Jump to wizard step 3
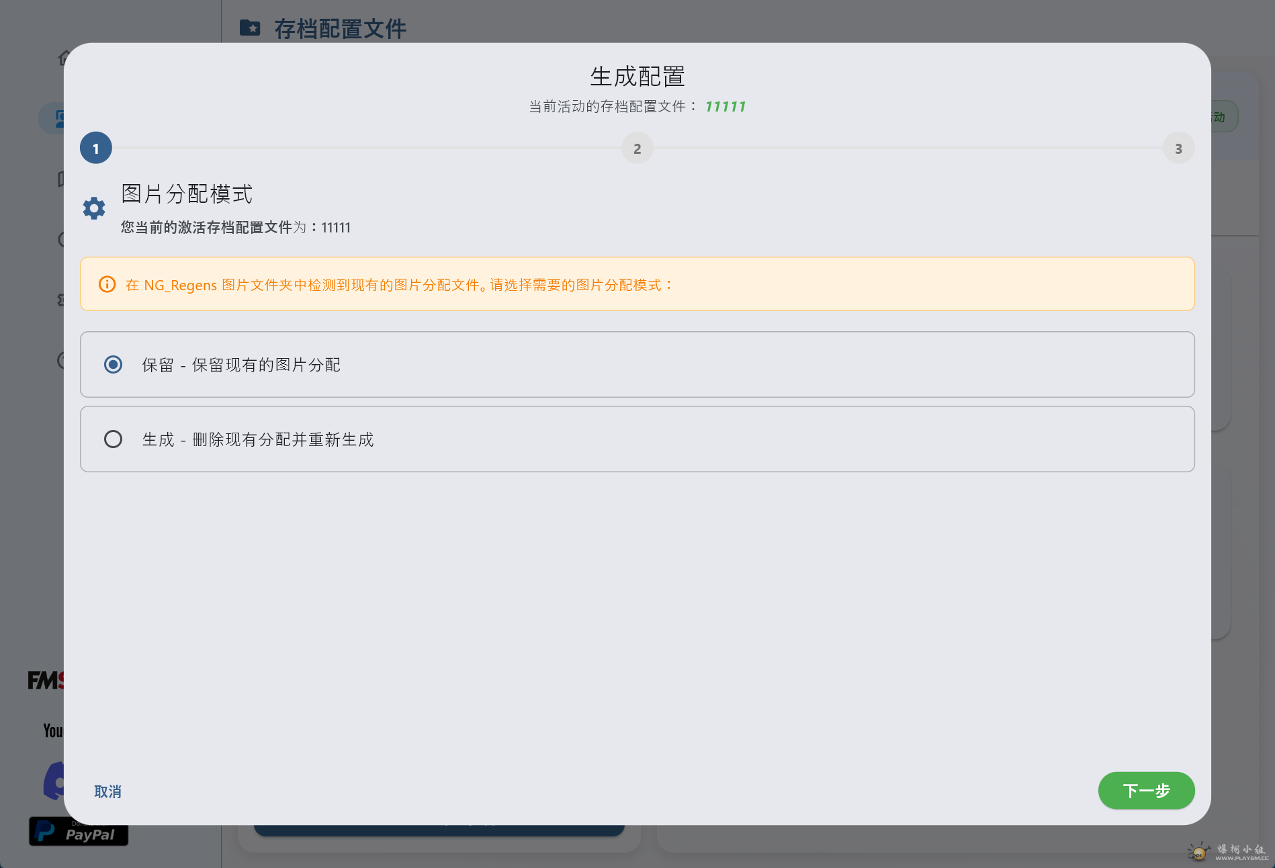 [1179, 148]
